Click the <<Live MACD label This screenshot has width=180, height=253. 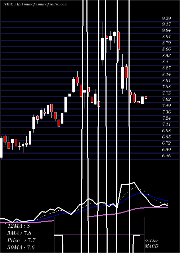tap(152, 244)
